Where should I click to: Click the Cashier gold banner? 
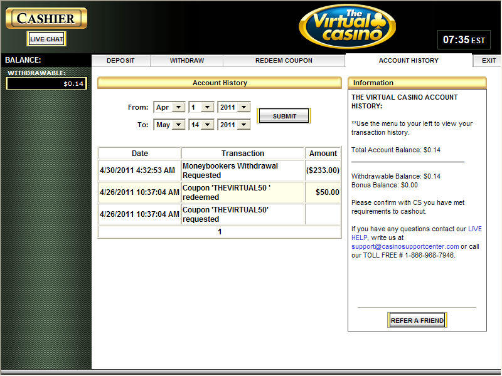(46, 18)
